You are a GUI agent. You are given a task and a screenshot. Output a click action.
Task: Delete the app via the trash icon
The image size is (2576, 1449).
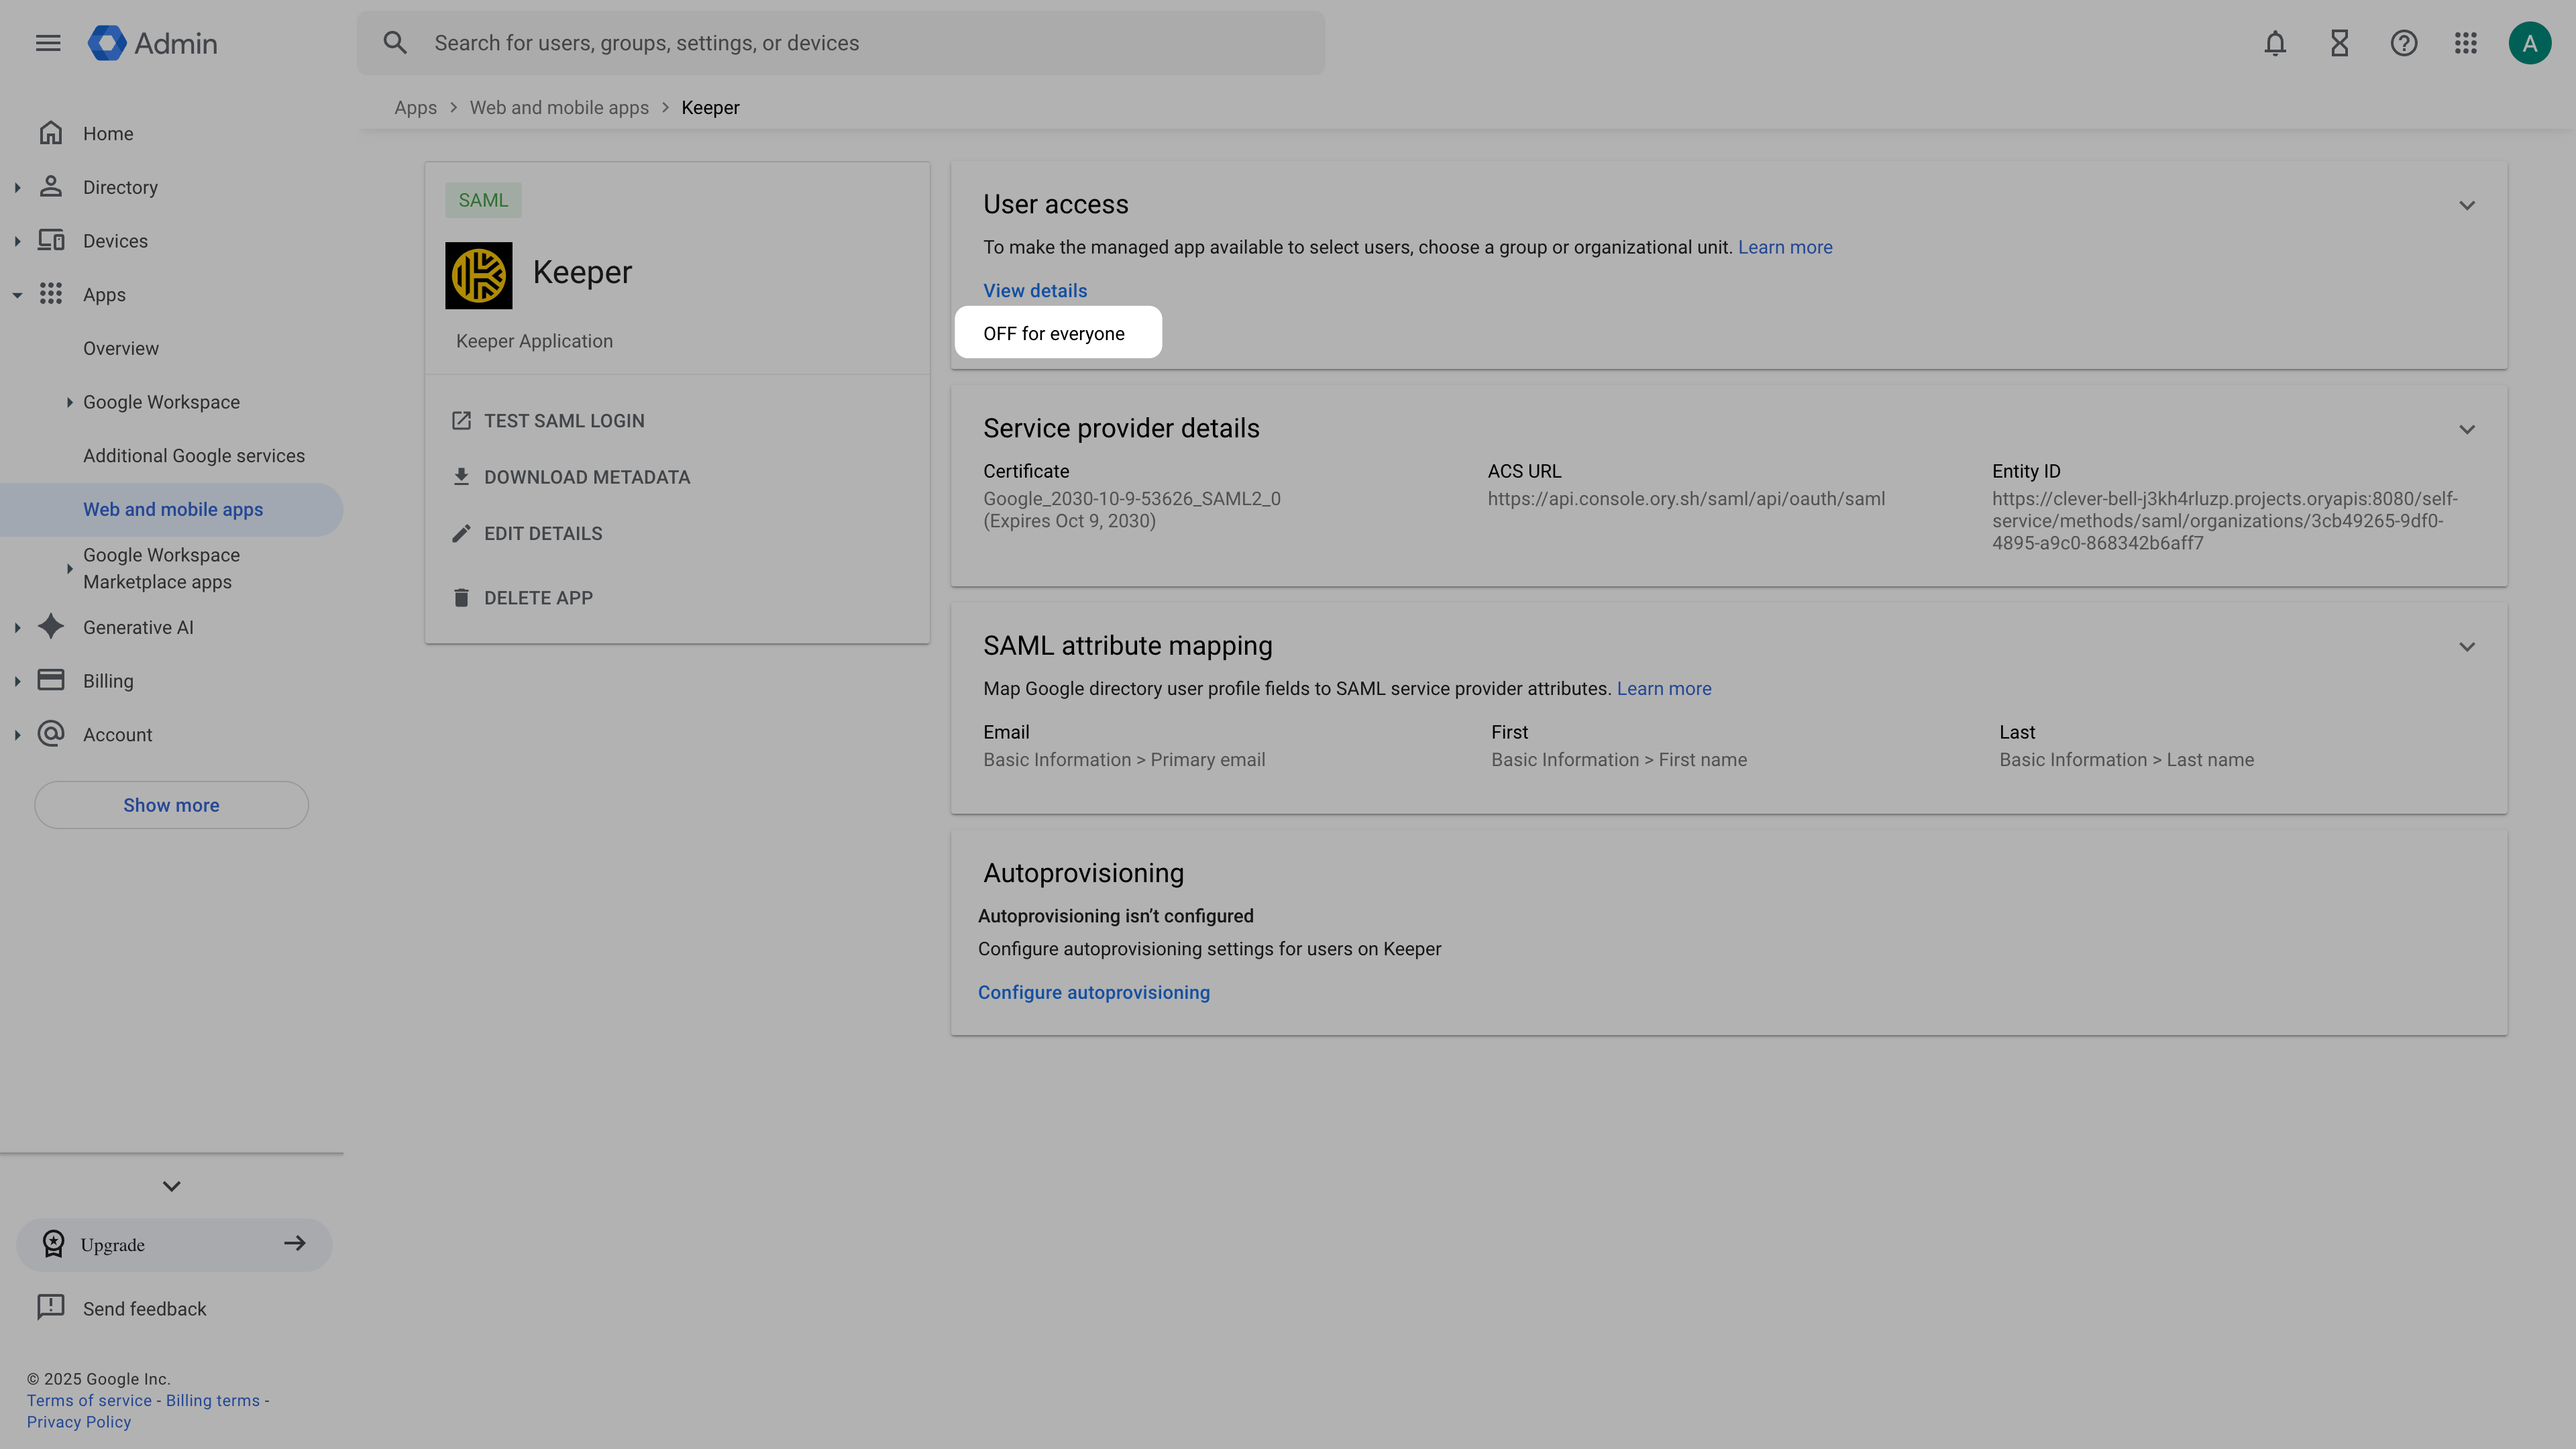coord(461,597)
